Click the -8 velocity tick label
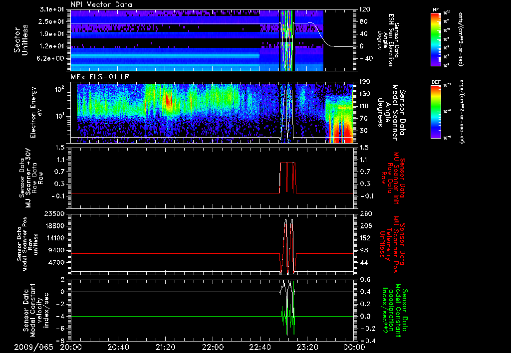Screen dimensions: 511x353 (61, 341)
